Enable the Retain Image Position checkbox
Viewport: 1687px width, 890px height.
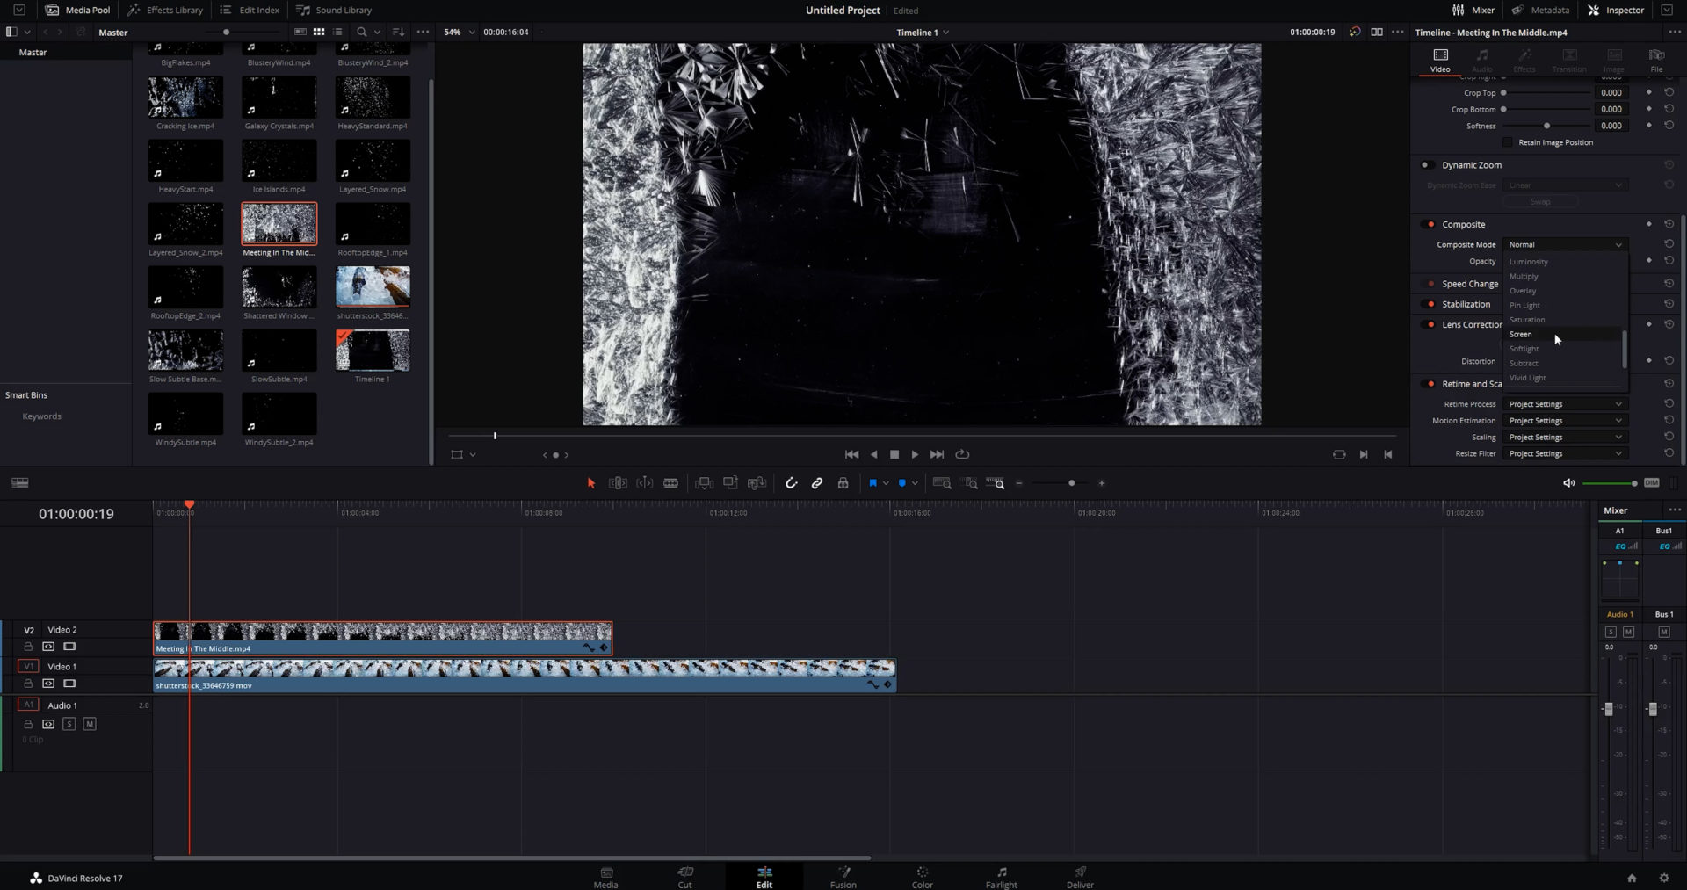(x=1508, y=142)
